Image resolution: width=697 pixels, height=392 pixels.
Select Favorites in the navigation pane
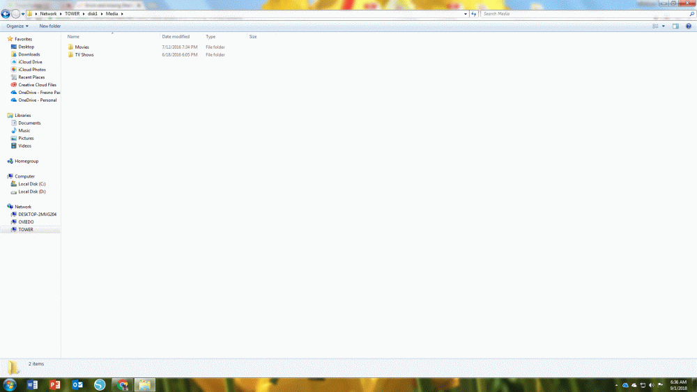[x=23, y=39]
